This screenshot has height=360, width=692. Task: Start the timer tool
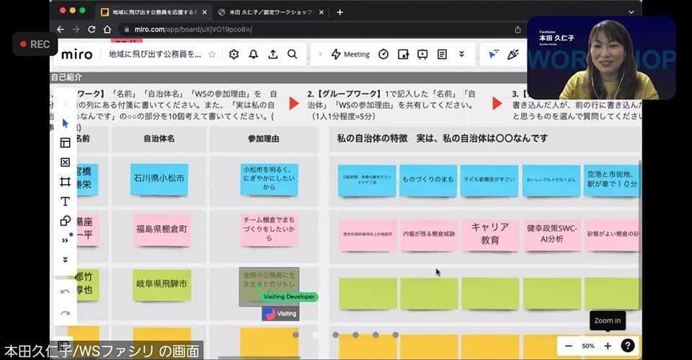383,54
